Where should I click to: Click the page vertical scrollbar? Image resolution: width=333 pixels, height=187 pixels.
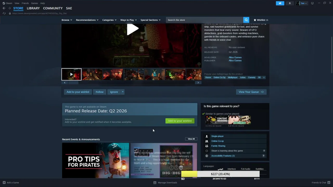point(332,55)
